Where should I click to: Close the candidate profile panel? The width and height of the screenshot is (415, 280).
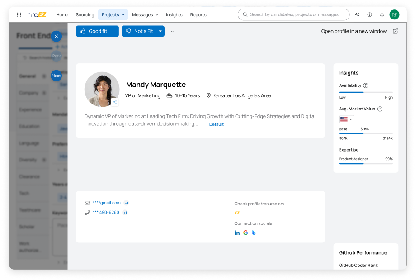click(56, 36)
